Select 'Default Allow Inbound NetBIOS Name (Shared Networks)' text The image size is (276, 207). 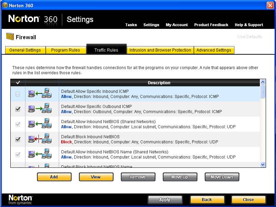coord(114,152)
